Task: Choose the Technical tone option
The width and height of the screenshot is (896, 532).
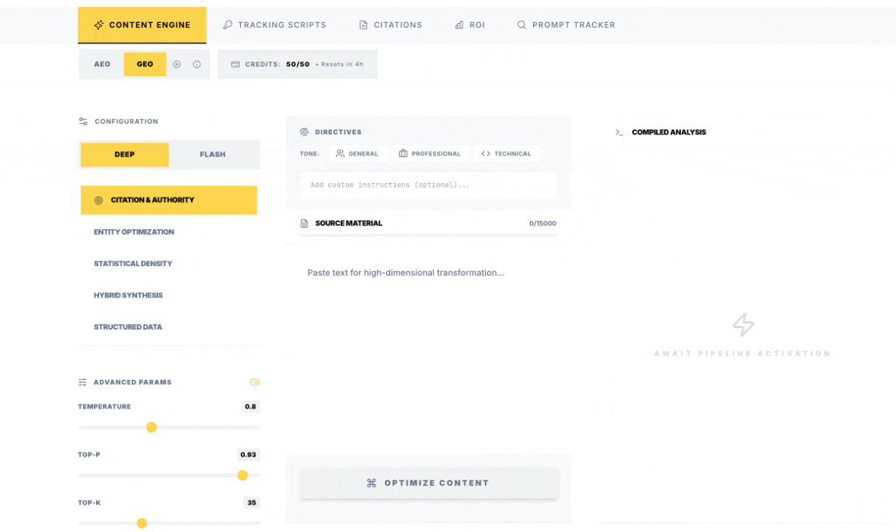Action: (506, 154)
